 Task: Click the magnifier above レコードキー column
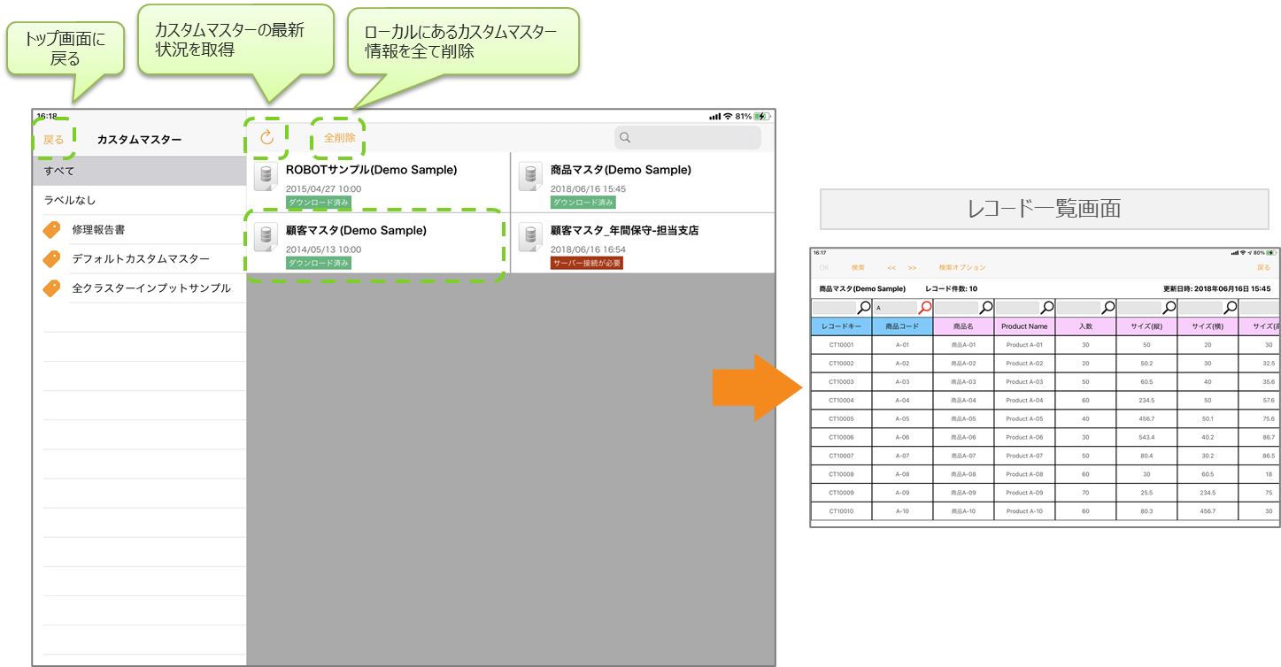[864, 308]
